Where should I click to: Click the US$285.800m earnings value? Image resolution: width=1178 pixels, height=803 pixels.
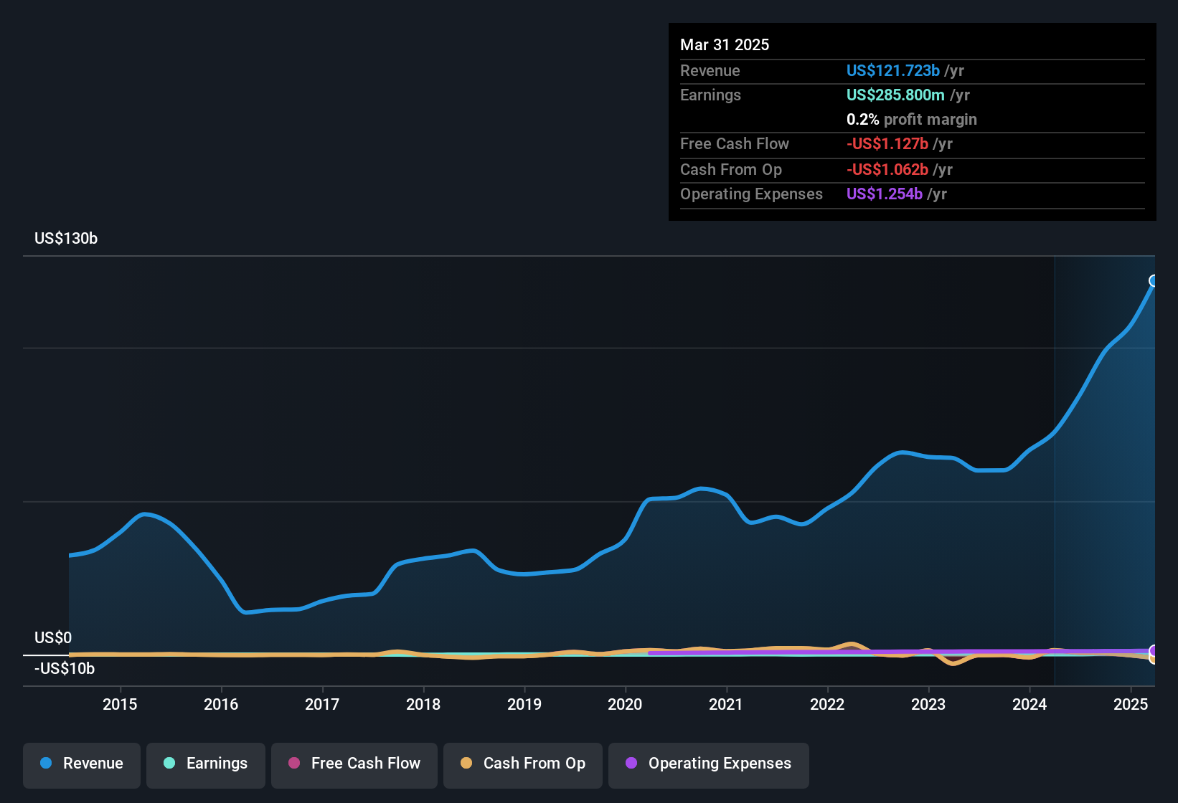[x=895, y=95]
